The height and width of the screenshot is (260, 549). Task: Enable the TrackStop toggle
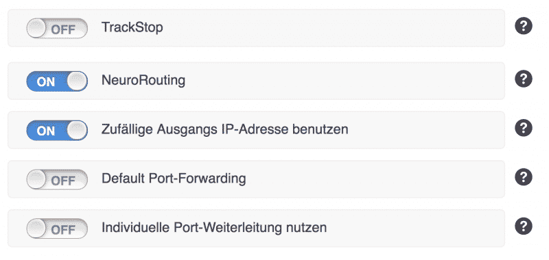[57, 28]
